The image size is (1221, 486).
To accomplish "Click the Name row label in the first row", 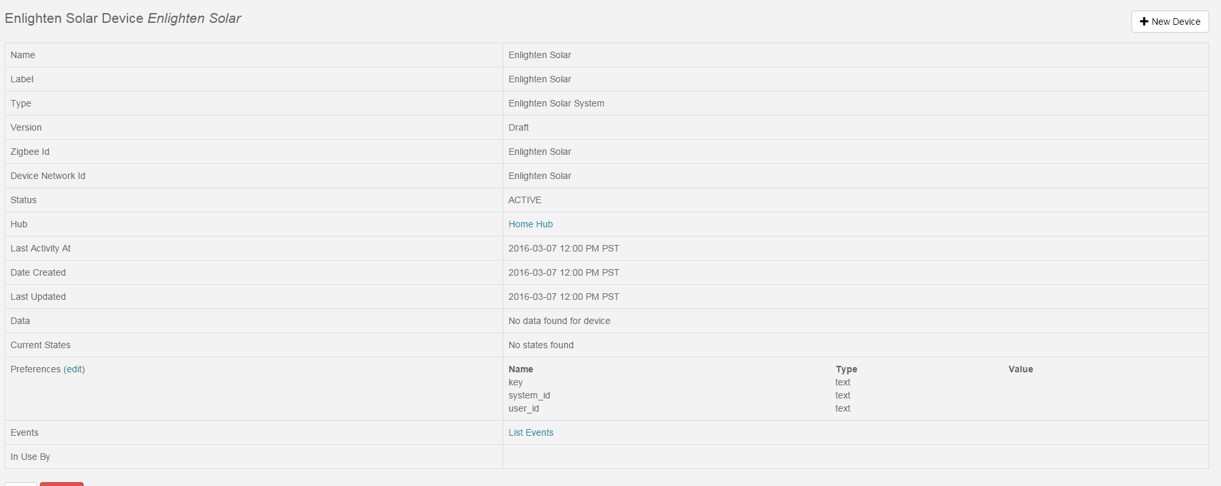I will coord(23,55).
